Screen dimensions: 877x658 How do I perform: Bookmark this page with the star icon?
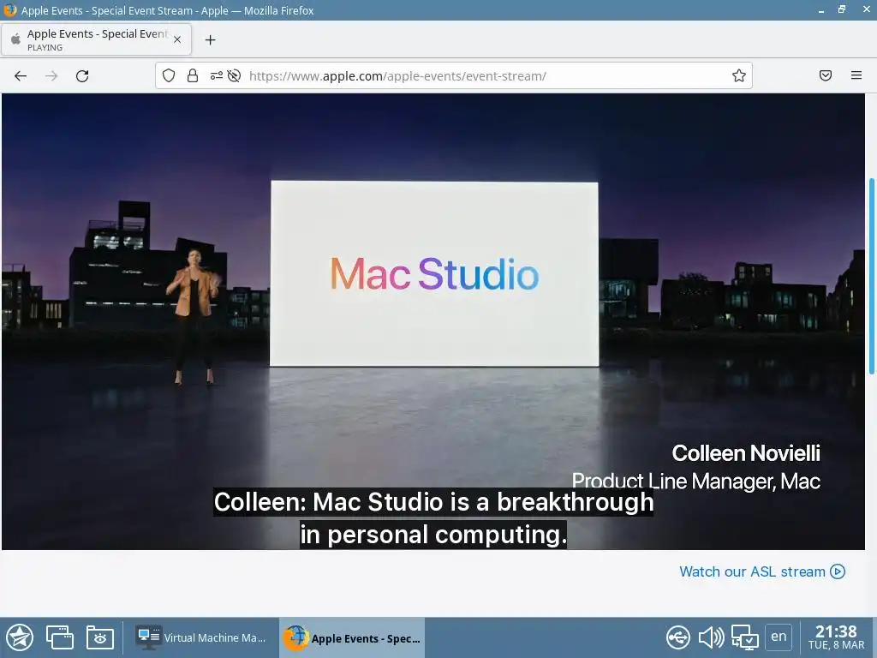pyautogui.click(x=739, y=75)
